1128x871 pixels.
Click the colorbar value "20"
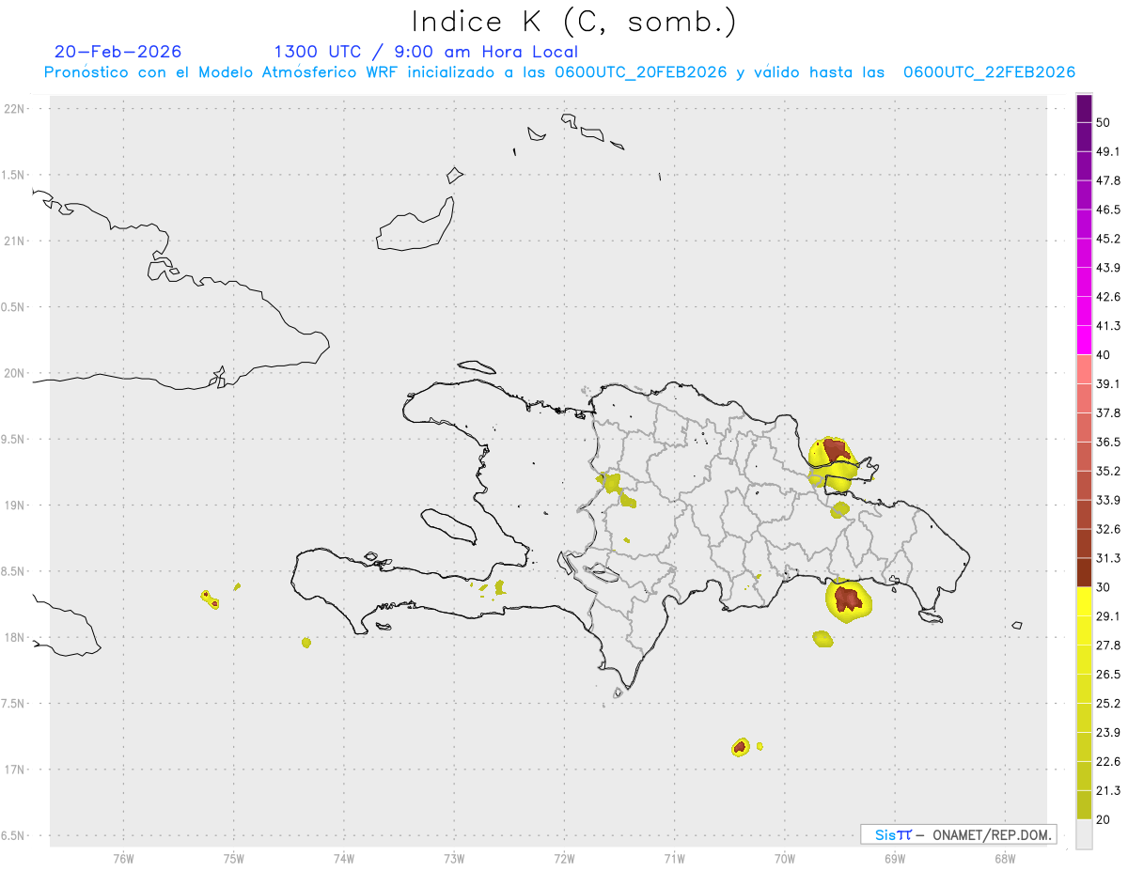coord(1104,819)
